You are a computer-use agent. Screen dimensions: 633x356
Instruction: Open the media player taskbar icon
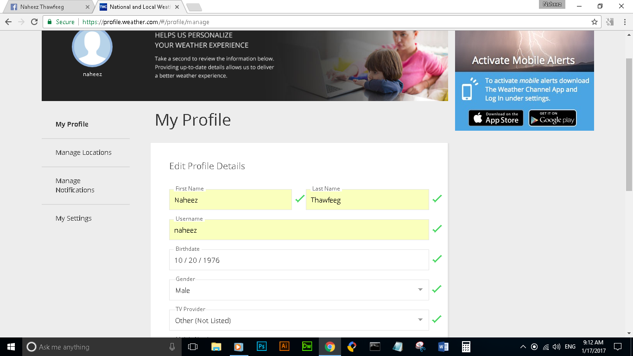(x=238, y=347)
